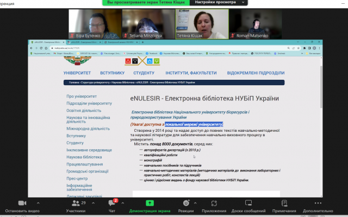The width and height of the screenshot is (348, 217).
Task: Open the УНІВЕРСИТЕТ menu
Action: tap(77, 73)
